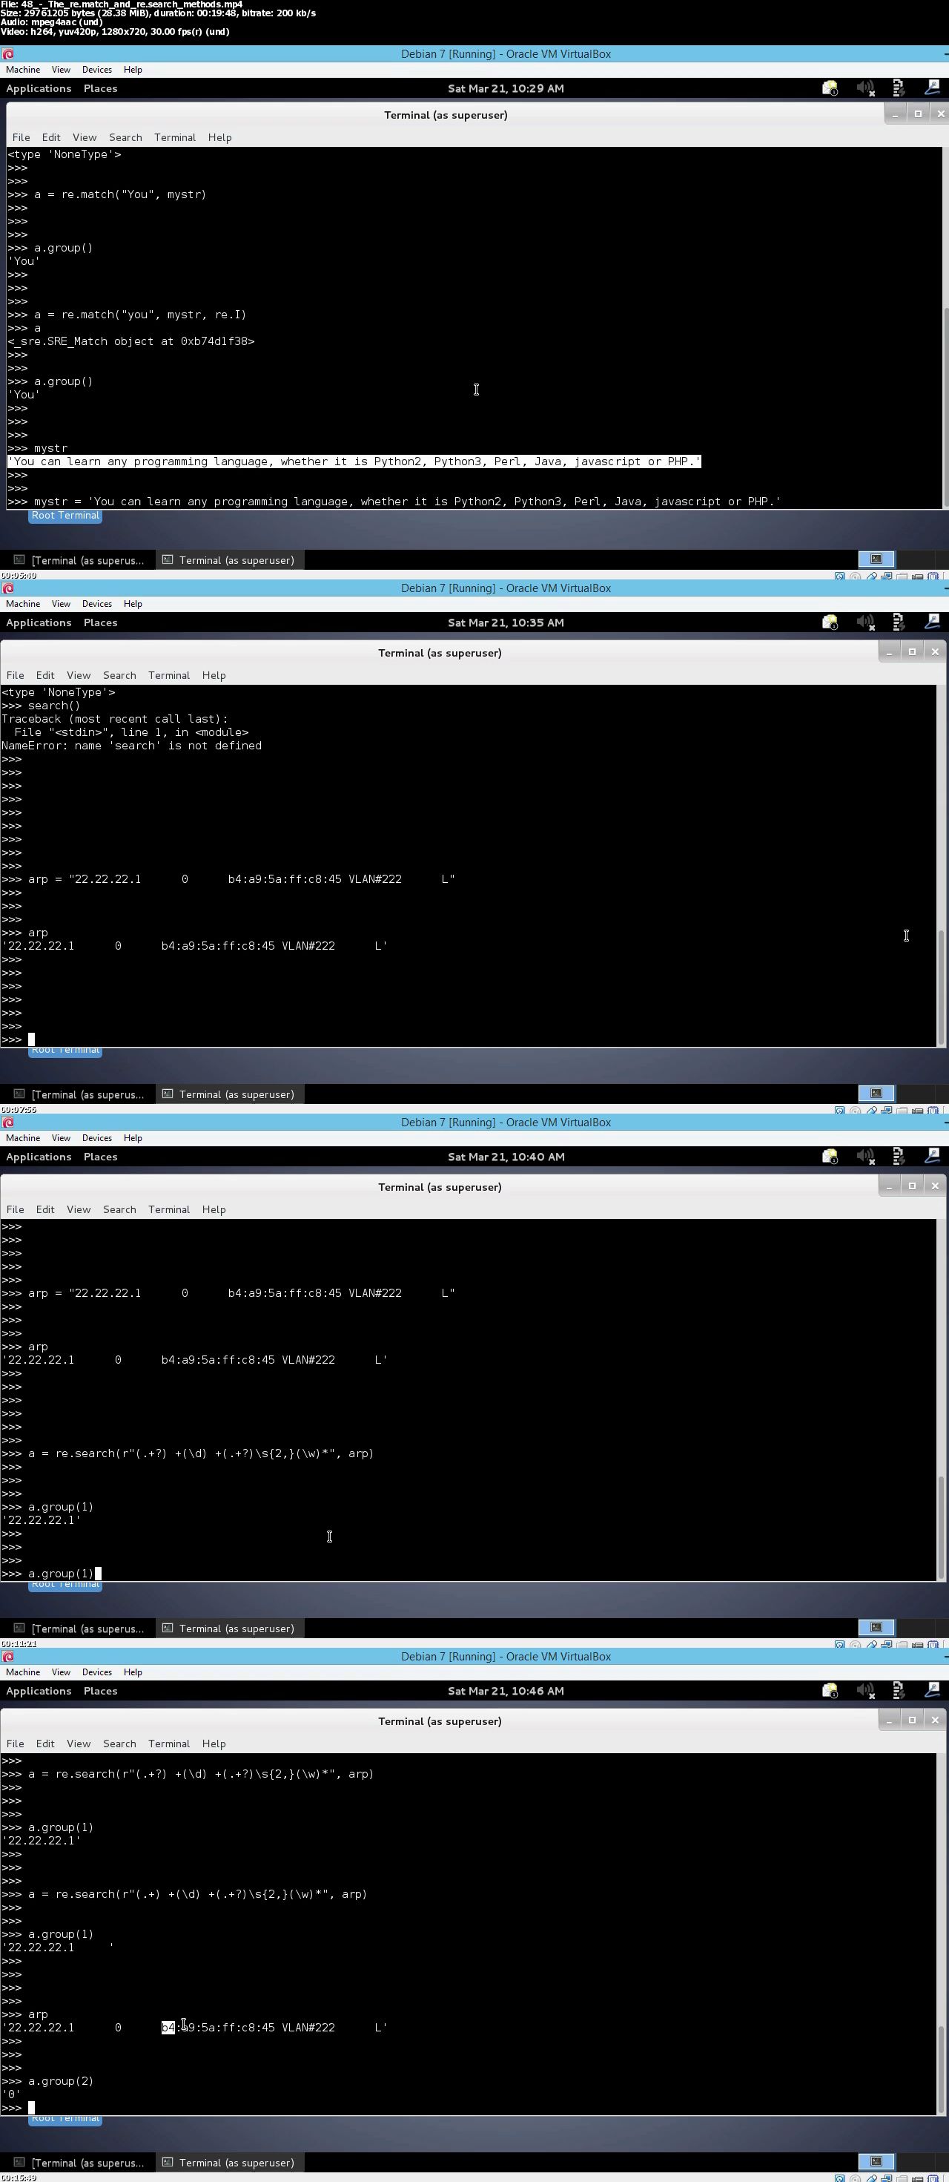Click the Sat Mar 21, 10:29 AM clock
949x2182 pixels.
point(506,88)
